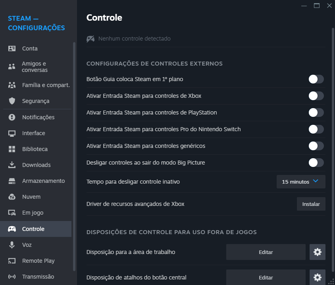
Task: Toggle Steam Input for PlayStation controllers
Action: click(x=316, y=112)
